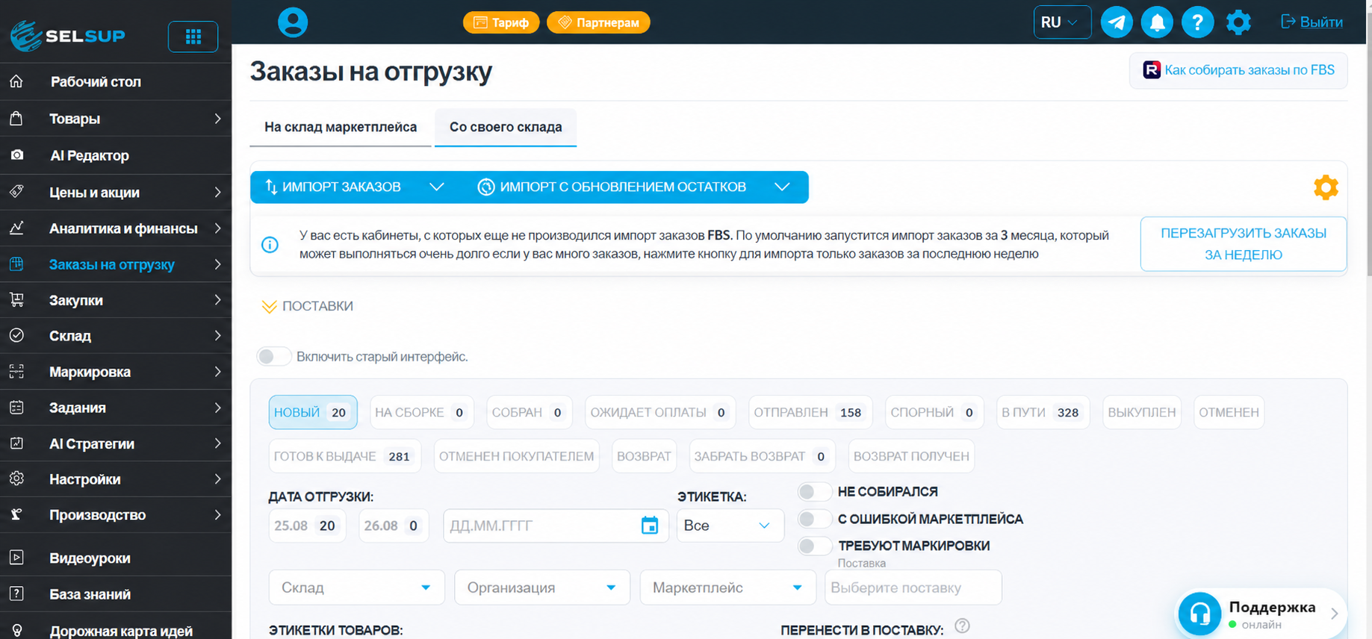Select the В пути 328 status filter
The image size is (1372, 639).
pyautogui.click(x=1043, y=412)
